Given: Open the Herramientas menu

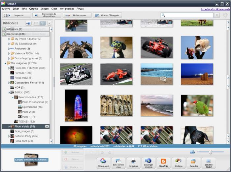Looking at the screenshot, I should coord(67,9).
